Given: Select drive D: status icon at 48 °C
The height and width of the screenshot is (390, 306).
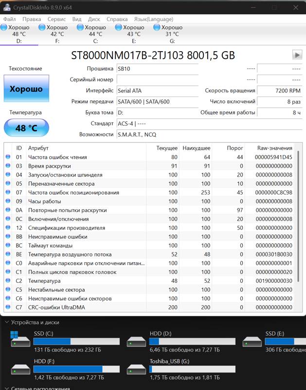Looking at the screenshot, I should coord(4,28).
